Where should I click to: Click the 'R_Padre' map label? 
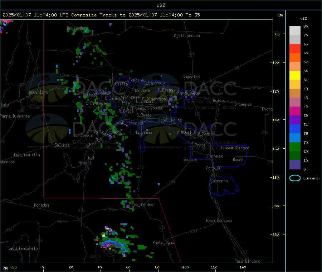click(x=205, y=134)
